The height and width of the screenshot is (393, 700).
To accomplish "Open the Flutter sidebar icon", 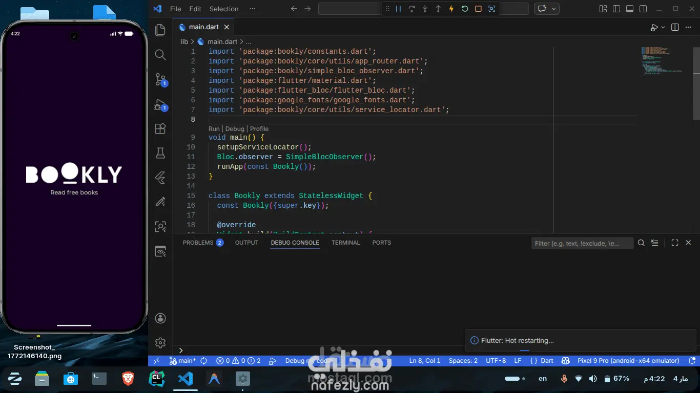I will tap(160, 178).
